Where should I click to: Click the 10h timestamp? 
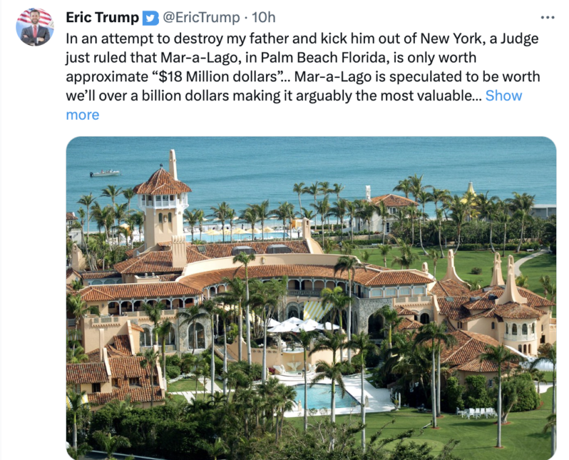263,17
